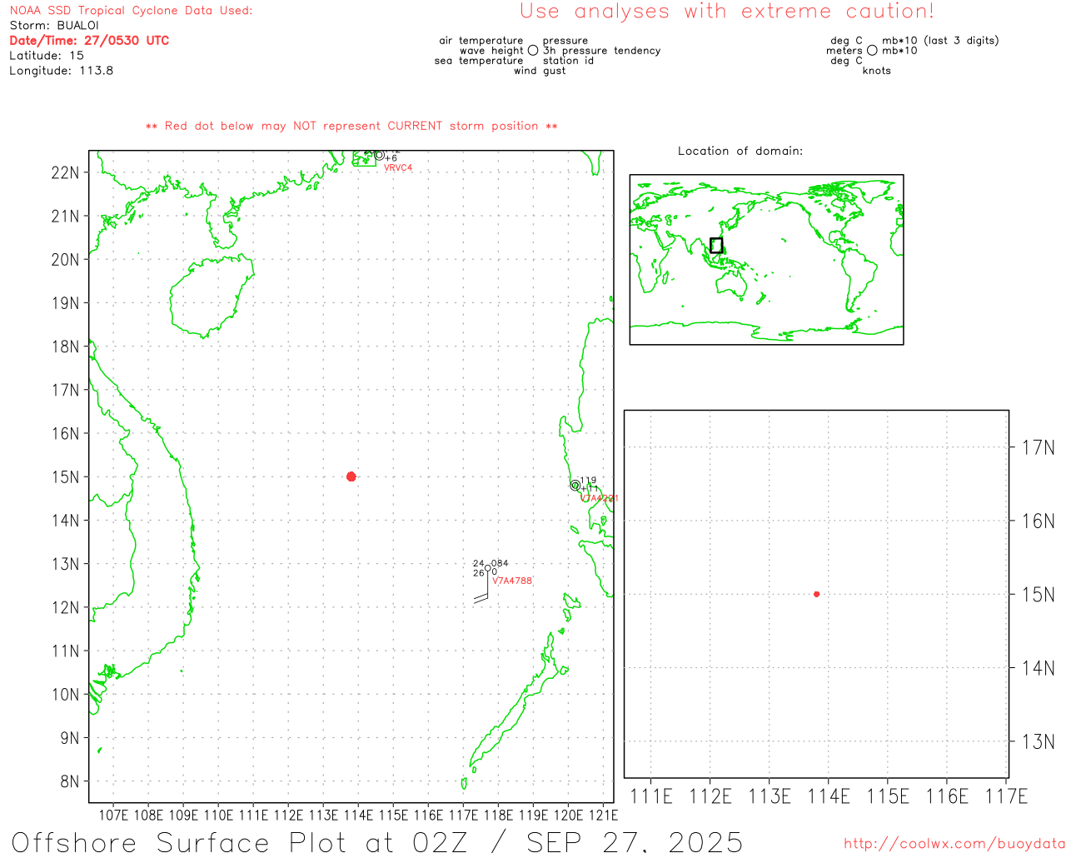
Task: Click the '22N' latitude label on main map
Action: (x=65, y=173)
